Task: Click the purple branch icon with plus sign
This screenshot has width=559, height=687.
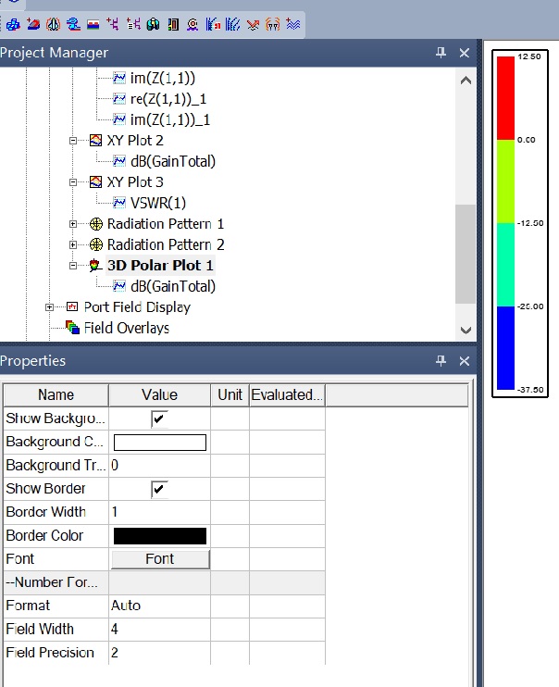Action: (113, 24)
